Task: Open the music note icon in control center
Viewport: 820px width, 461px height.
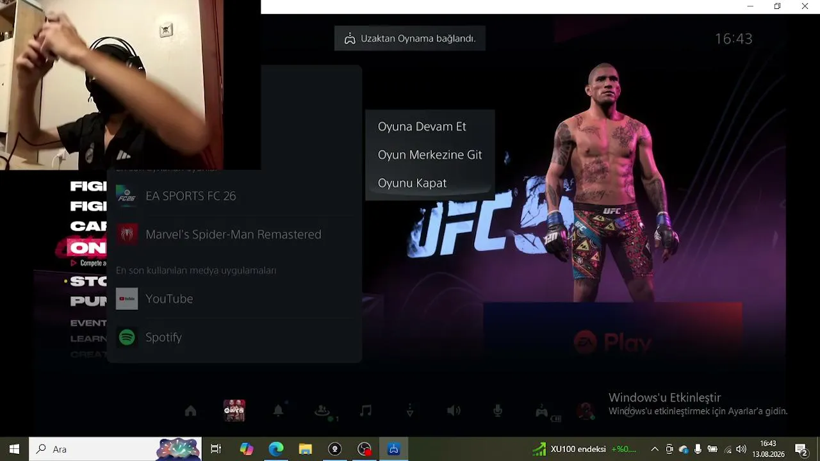Action: click(x=366, y=411)
